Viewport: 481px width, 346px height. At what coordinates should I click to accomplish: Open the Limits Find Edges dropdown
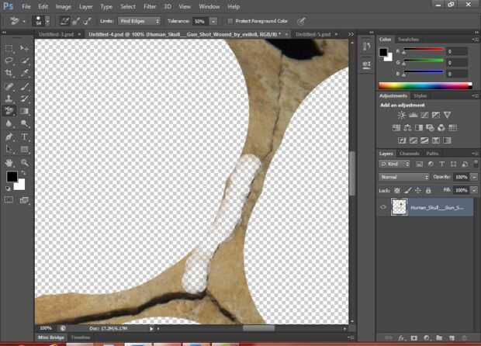coord(140,21)
